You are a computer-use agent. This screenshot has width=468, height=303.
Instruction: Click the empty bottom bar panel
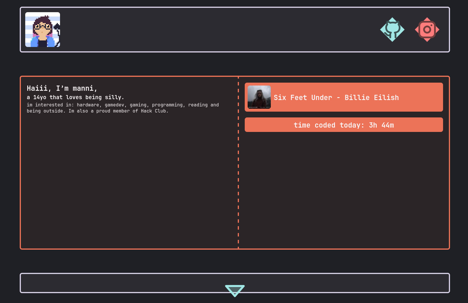point(116,283)
